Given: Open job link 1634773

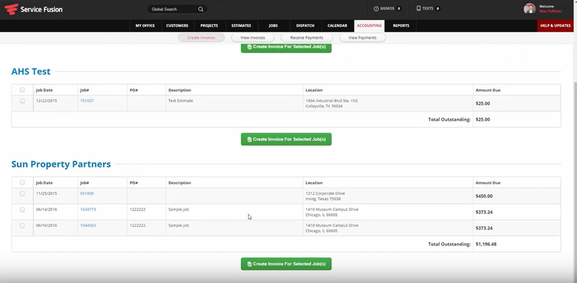Looking at the screenshot, I should tap(88, 209).
